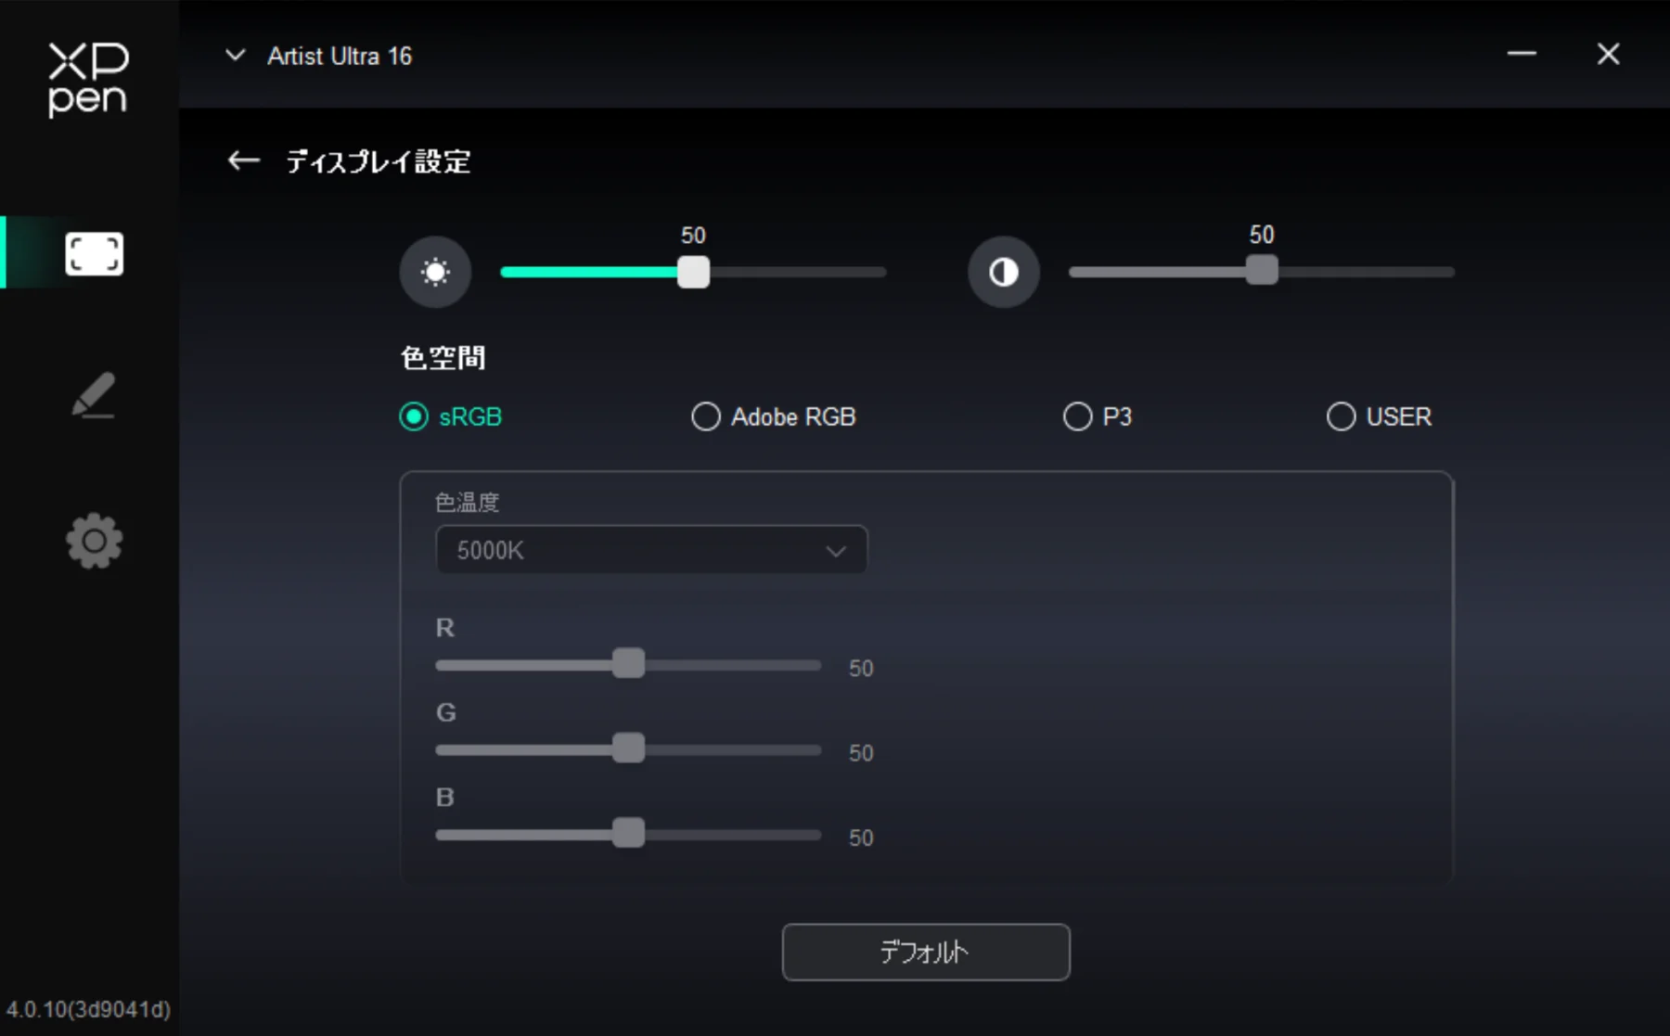Screen dimensions: 1670x1036
Task: Click the Artist Ultra 16 device name
Action: point(340,57)
